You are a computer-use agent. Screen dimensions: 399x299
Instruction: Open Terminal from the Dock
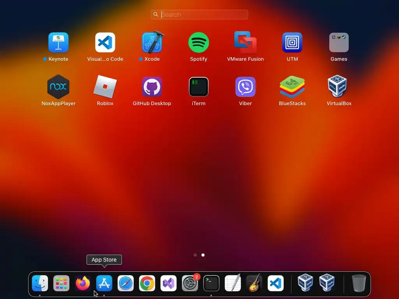212,283
